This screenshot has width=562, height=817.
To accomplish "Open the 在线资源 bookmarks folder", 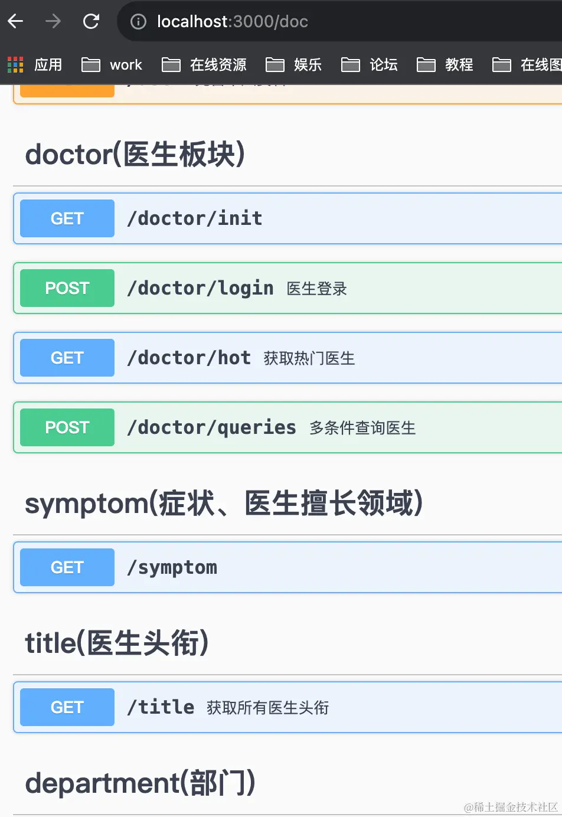I will (x=204, y=64).
